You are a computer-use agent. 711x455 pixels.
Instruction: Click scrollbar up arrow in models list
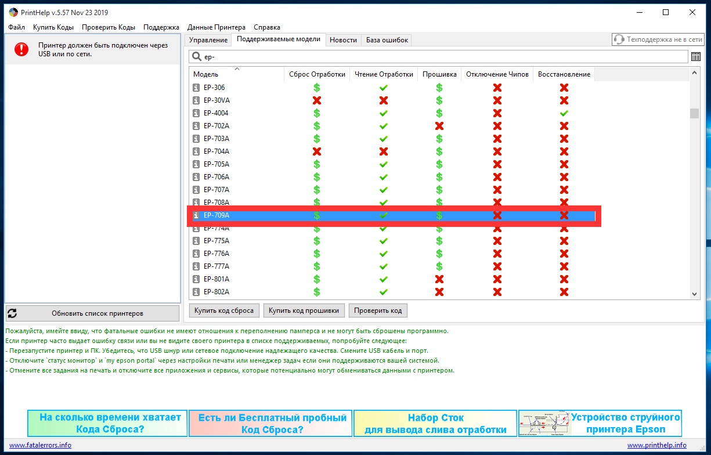[695, 73]
